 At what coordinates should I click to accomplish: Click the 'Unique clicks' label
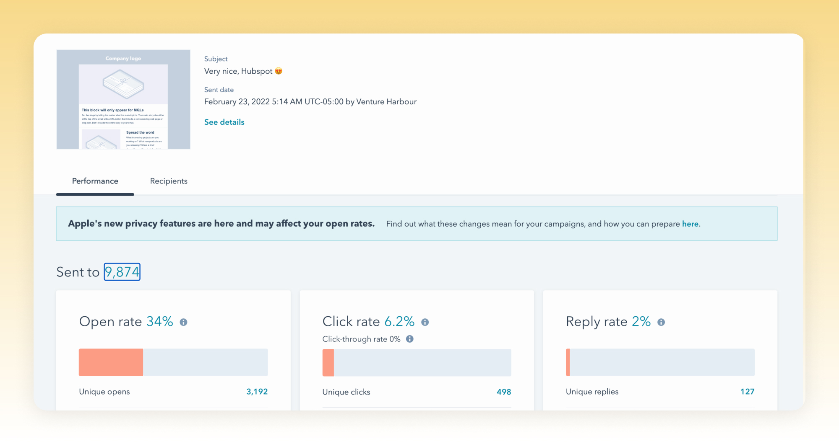[x=346, y=392]
